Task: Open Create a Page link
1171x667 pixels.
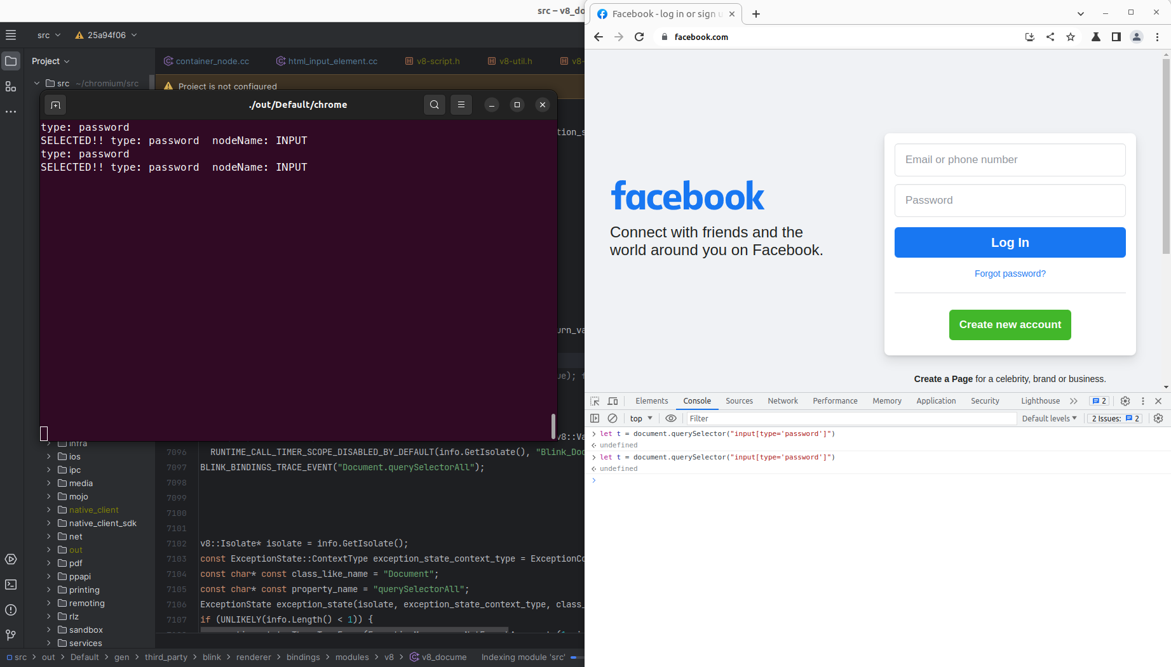Action: tap(944, 379)
